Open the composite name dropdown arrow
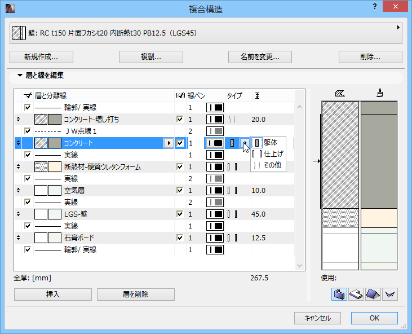The width and height of the screenshot is (412, 334). (398, 27)
